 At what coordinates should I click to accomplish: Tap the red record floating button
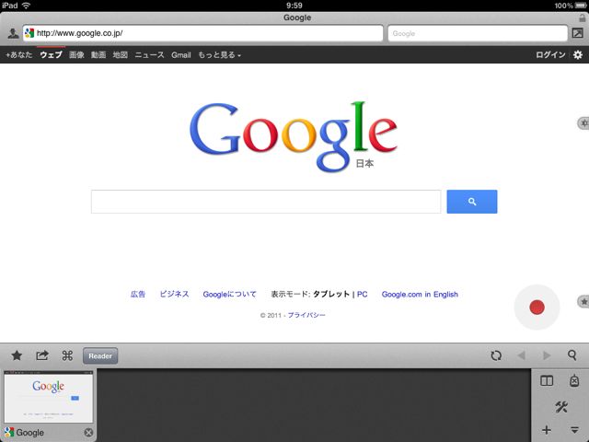(537, 307)
